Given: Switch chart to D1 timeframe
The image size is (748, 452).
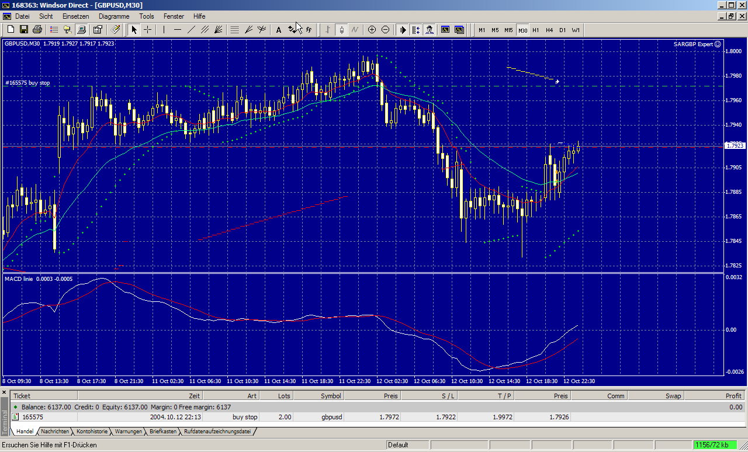Looking at the screenshot, I should [563, 30].
